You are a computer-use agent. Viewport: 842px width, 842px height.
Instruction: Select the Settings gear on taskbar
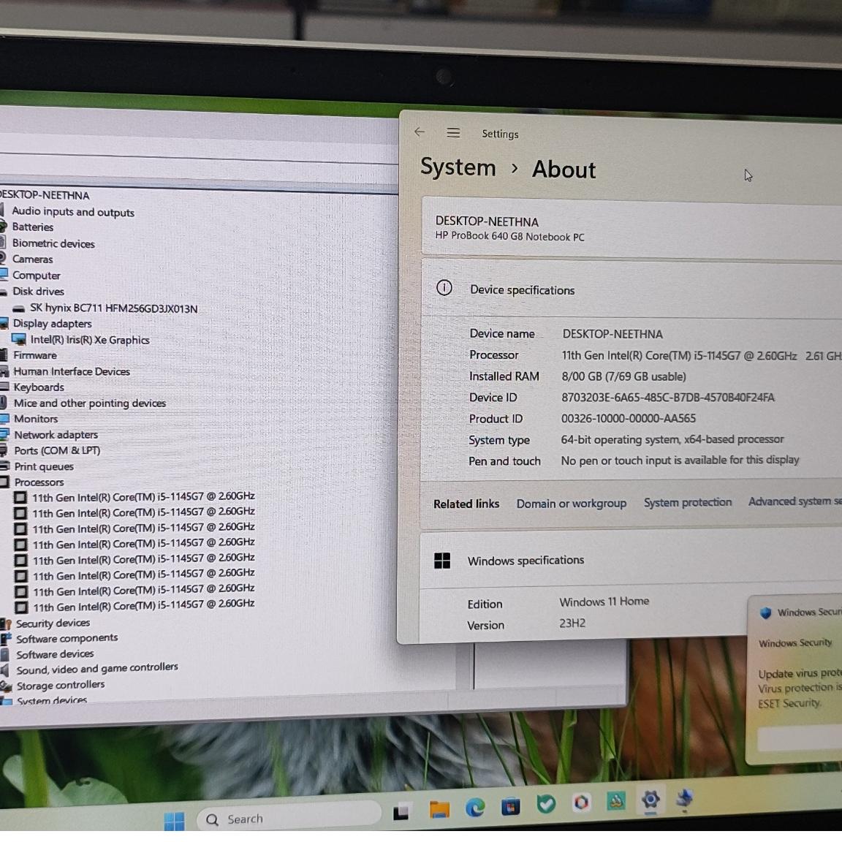tap(651, 800)
